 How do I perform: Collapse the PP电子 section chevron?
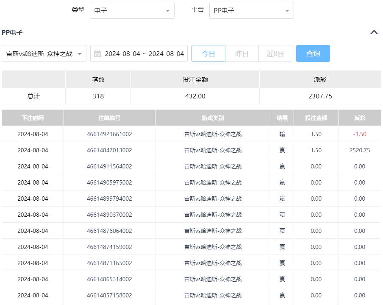click(374, 32)
